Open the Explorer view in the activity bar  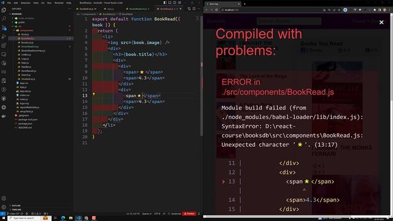tap(4, 10)
